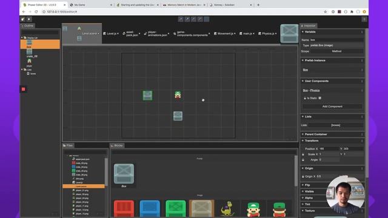
Task: Collapse the Transform section
Action: coord(303,140)
